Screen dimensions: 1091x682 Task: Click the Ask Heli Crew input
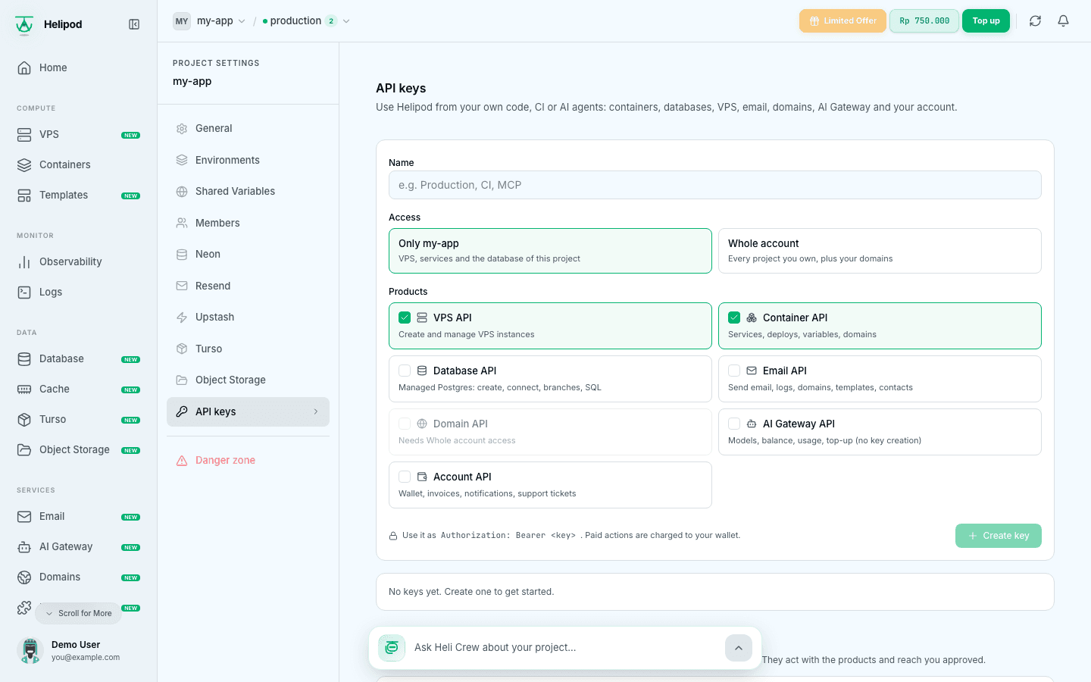click(x=565, y=648)
